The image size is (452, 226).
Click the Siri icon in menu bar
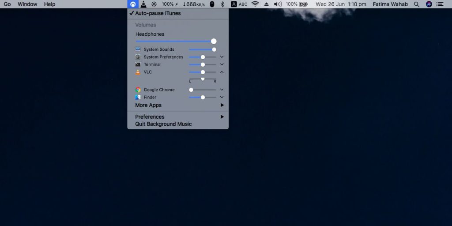[429, 4]
